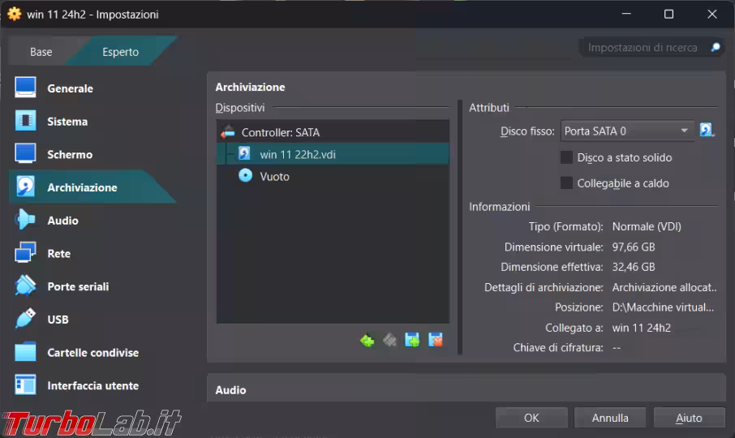Viewport: 735px width, 438px height.
Task: Confirm settings with OK button
Action: (x=531, y=418)
